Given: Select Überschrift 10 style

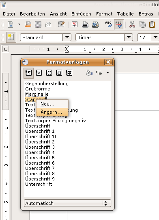Looking at the screenshot, I should pos(41,136).
